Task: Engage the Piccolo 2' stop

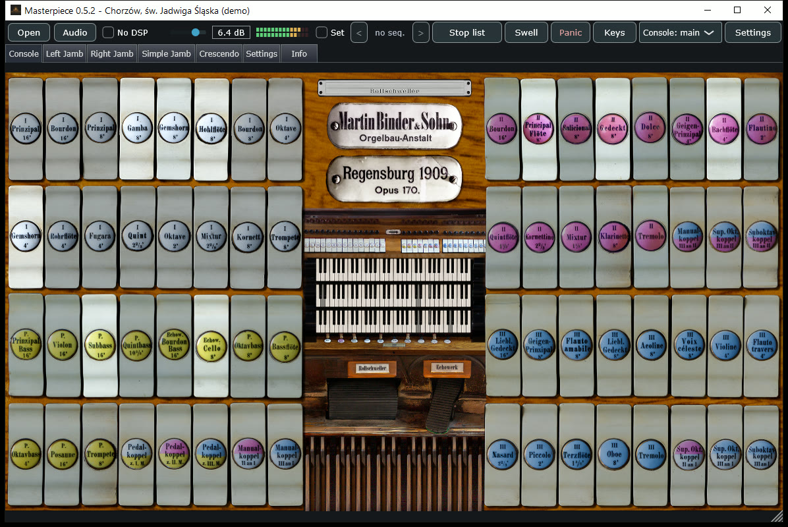Action: coord(539,454)
